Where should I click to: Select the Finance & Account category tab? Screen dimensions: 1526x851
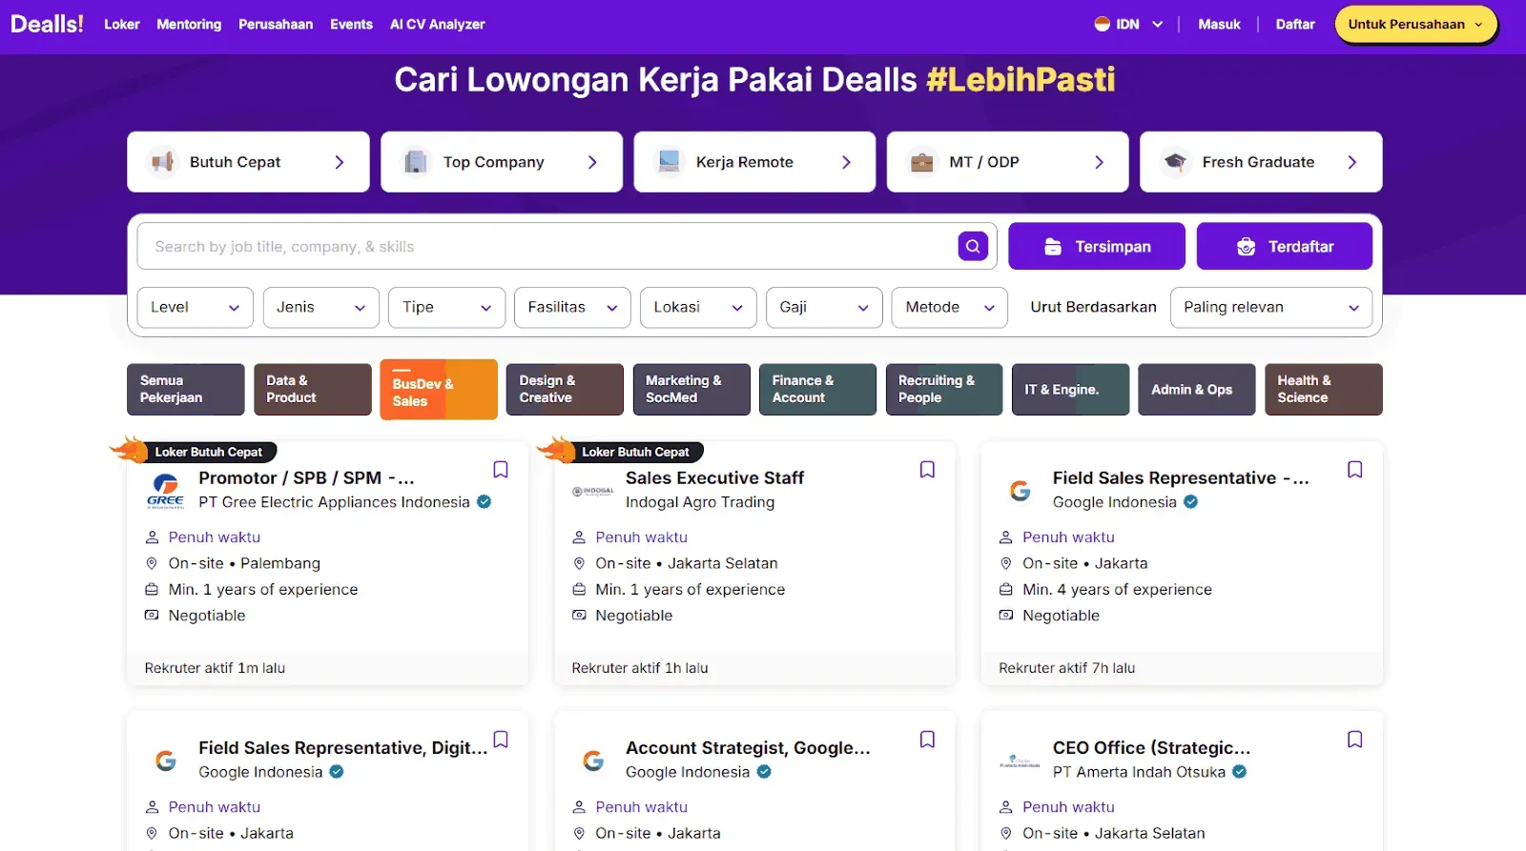(x=817, y=389)
